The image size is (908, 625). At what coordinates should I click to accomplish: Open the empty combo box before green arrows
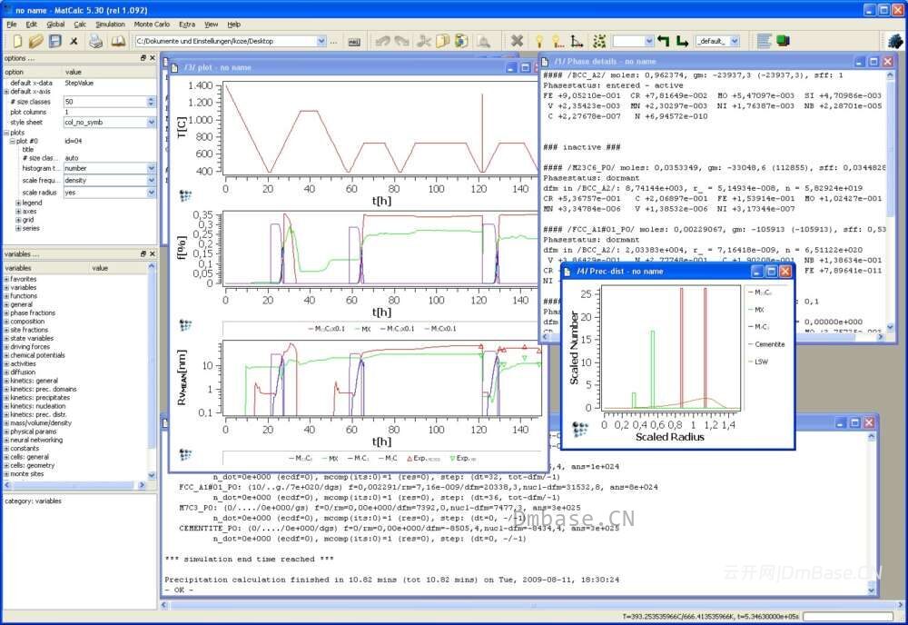click(649, 41)
